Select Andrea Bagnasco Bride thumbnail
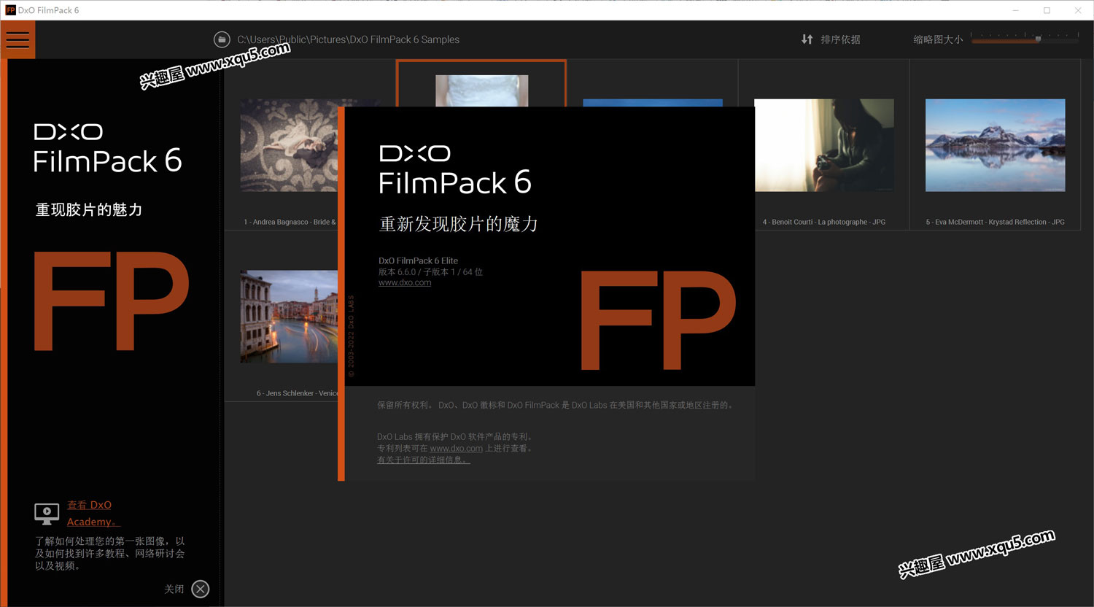Screen dimensions: 1094x607 tap(290, 145)
